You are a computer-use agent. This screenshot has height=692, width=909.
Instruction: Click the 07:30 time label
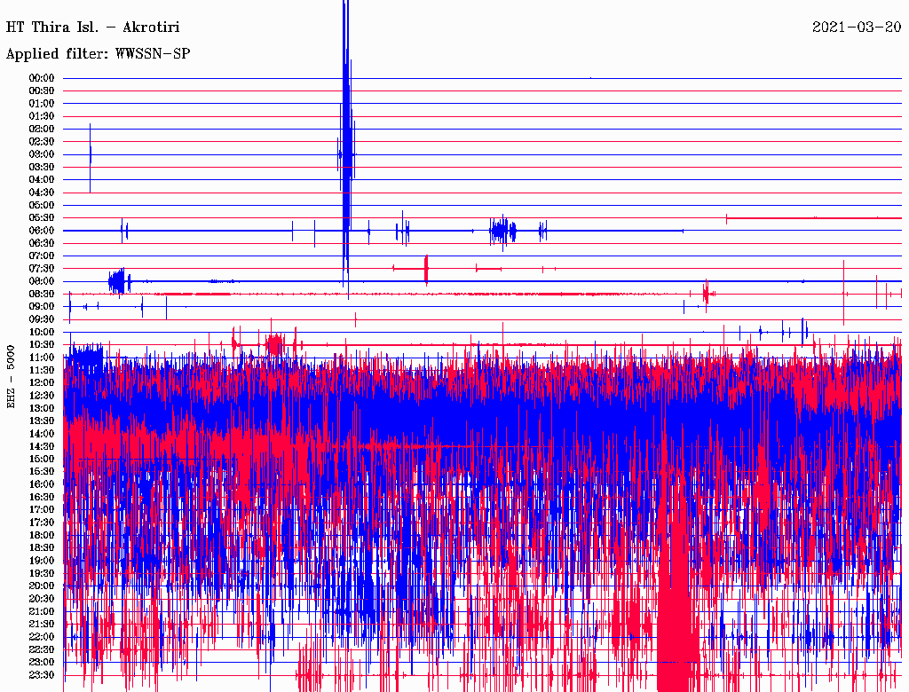[42, 268]
